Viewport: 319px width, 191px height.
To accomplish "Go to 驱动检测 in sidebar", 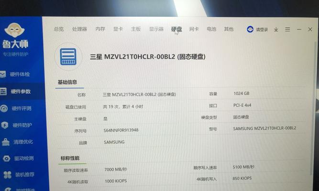I will 24,158.
